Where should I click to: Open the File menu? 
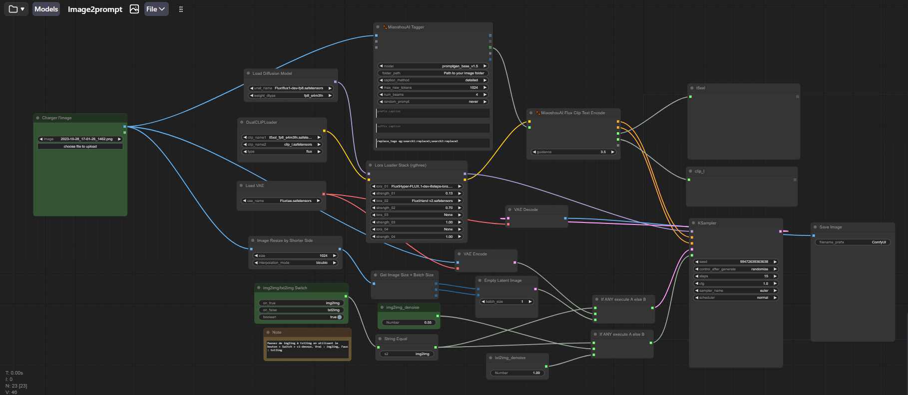coord(156,9)
